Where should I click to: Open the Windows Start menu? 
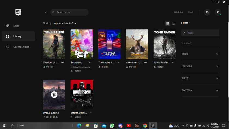point(4,126)
